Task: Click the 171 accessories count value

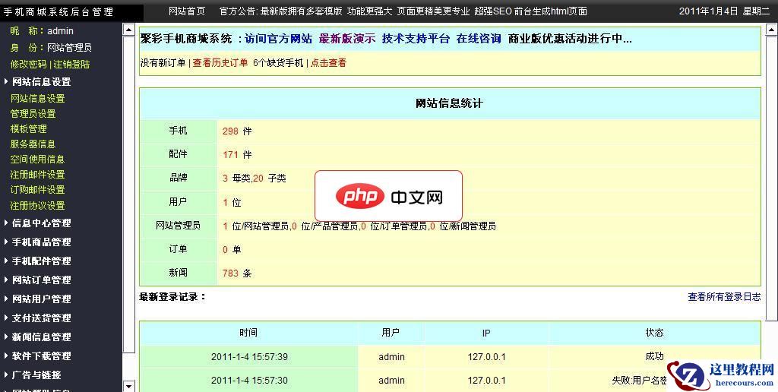Action: (230, 155)
